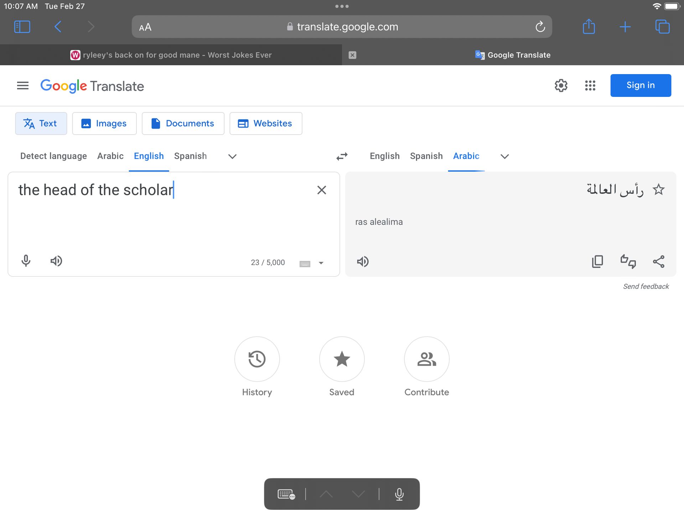Screen dimensions: 684x513
Task: Start voice input with source microphone
Action: pos(26,261)
